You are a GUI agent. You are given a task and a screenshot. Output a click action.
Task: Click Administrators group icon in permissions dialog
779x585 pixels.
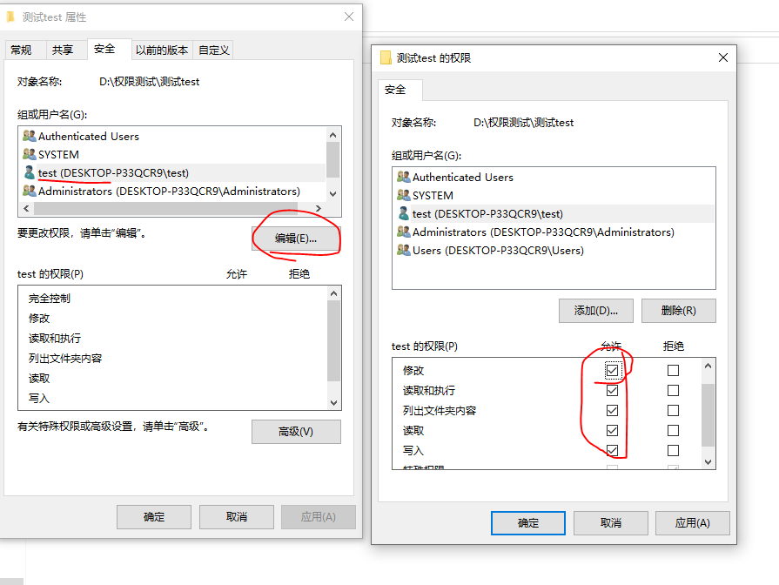pyautogui.click(x=403, y=232)
